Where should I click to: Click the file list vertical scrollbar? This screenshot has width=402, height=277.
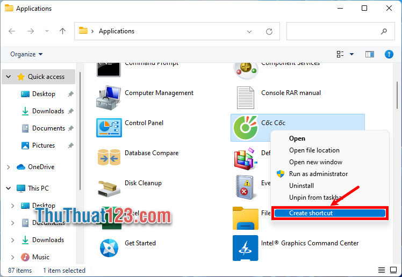click(397, 95)
